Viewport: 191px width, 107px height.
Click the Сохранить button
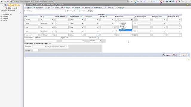click(x=184, y=55)
